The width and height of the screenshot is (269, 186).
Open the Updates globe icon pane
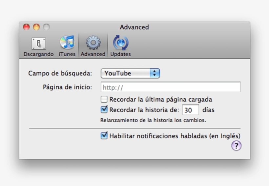pos(120,43)
